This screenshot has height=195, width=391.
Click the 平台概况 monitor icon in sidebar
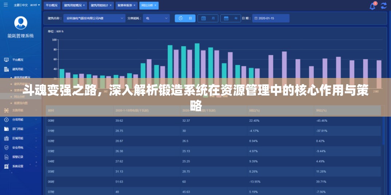7,60
